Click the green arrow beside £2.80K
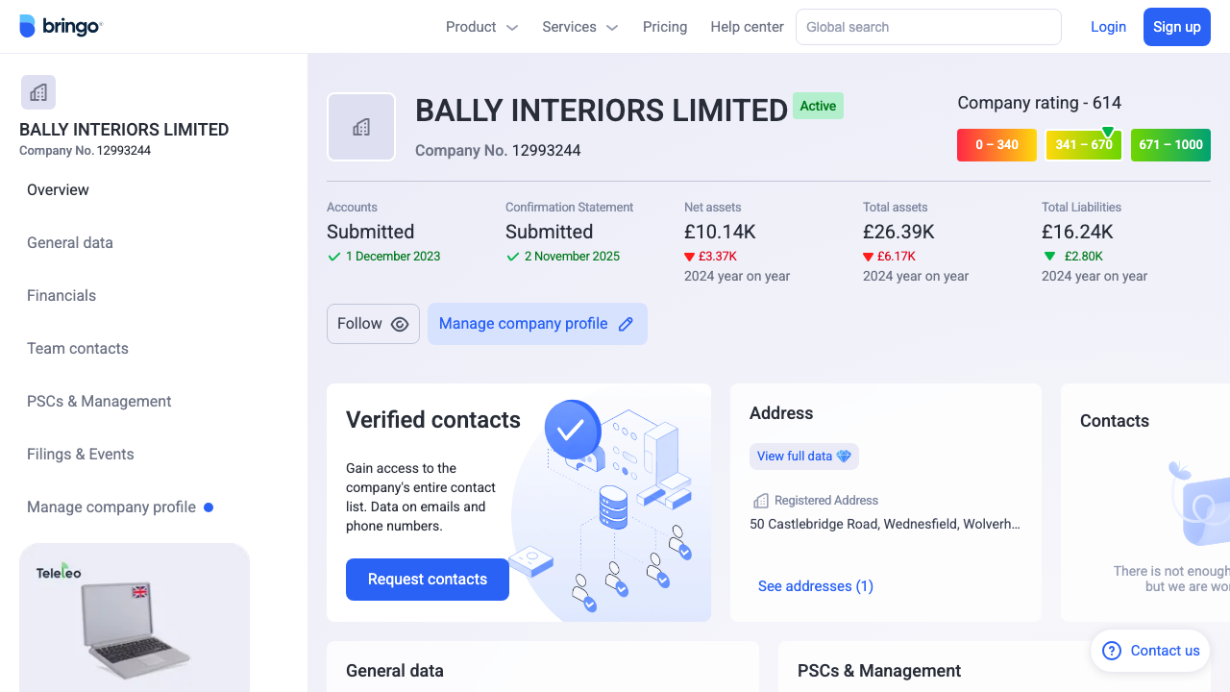The width and height of the screenshot is (1230, 692). [x=1050, y=257]
